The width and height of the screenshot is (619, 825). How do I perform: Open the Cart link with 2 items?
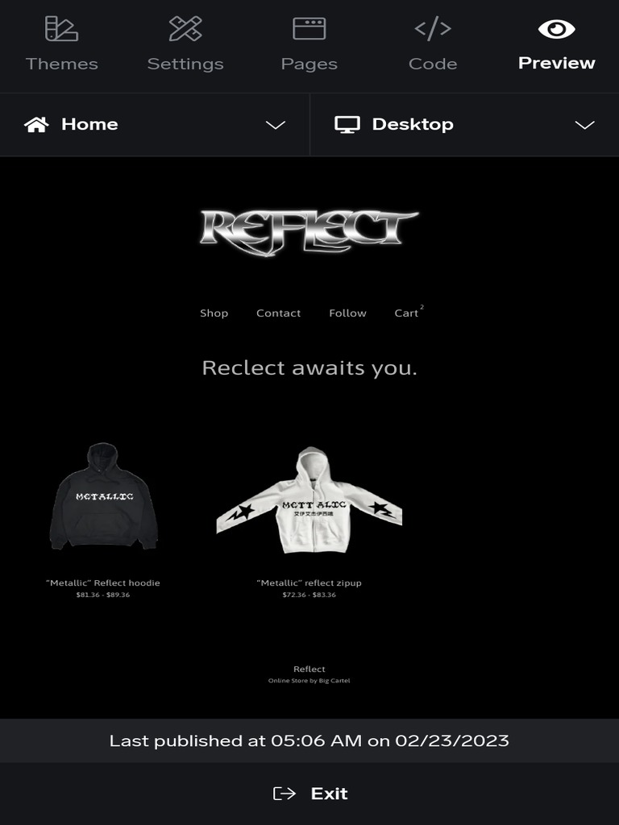pyautogui.click(x=409, y=312)
